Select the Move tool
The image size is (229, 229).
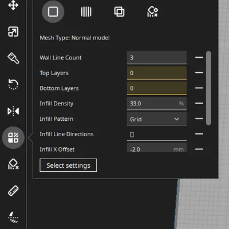coord(13,5)
